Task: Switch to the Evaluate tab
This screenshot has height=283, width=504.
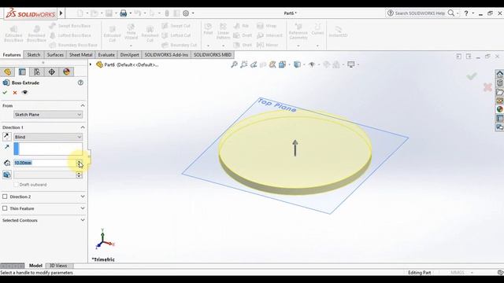Action: click(x=106, y=55)
